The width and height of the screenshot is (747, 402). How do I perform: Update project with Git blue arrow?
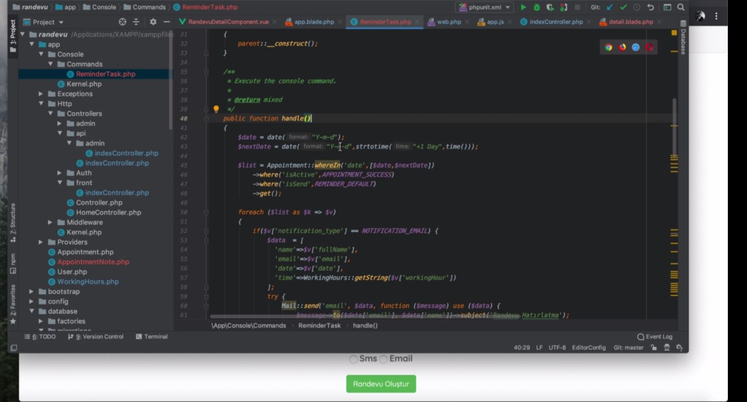point(610,7)
